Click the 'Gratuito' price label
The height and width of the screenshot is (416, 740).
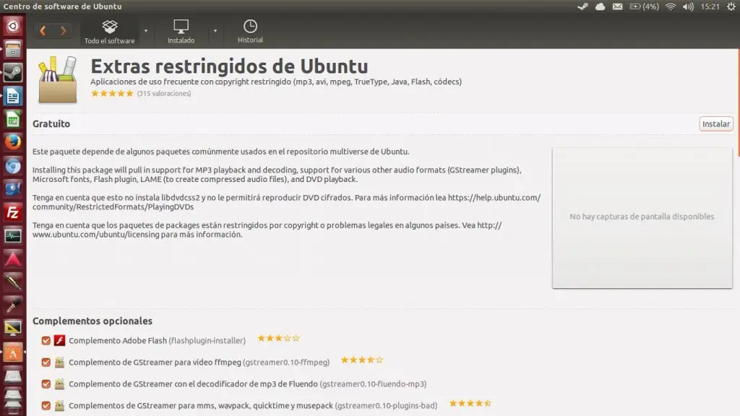[x=51, y=123]
